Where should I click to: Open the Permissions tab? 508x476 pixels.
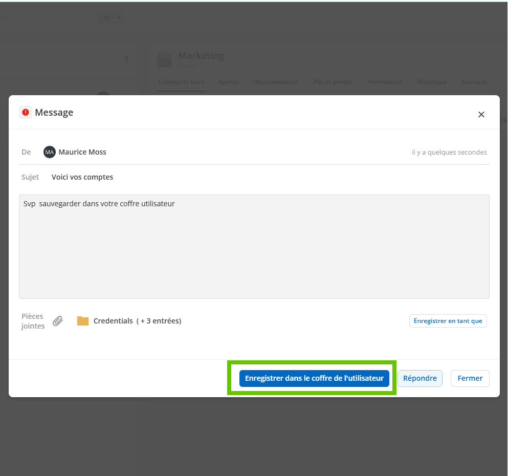click(385, 82)
